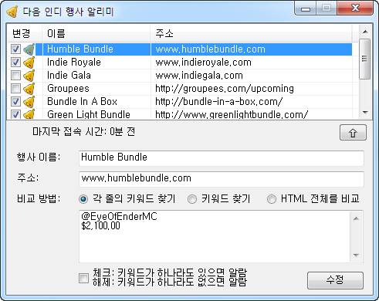Viewport: 379px width, 301px height.
Task: Click the 주소 input field
Action: (222, 179)
